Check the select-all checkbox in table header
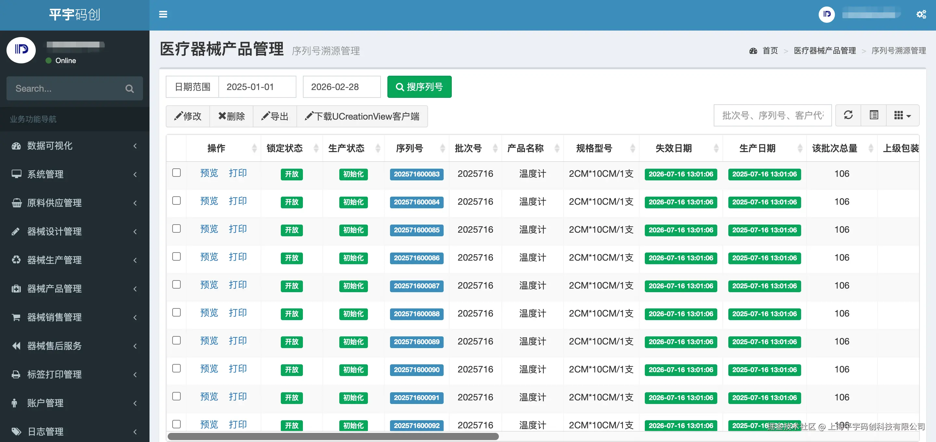This screenshot has width=936, height=442. (x=176, y=148)
